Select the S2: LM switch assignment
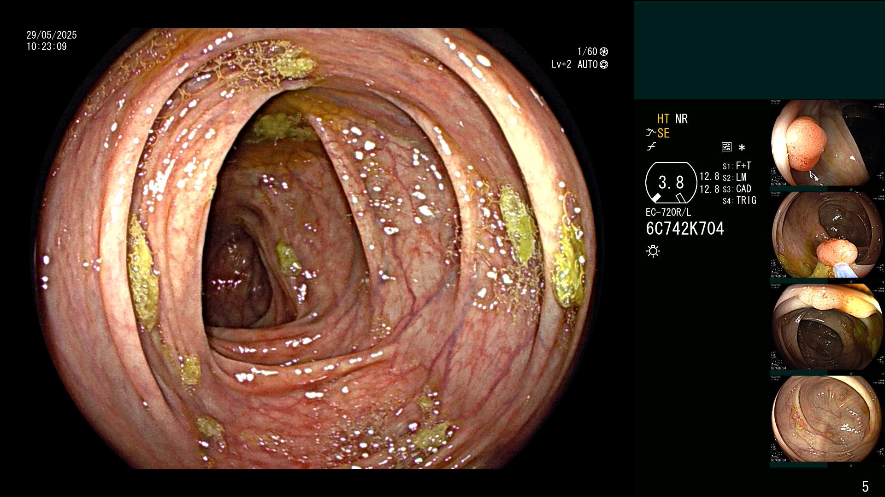The height and width of the screenshot is (497, 885). pyautogui.click(x=734, y=177)
